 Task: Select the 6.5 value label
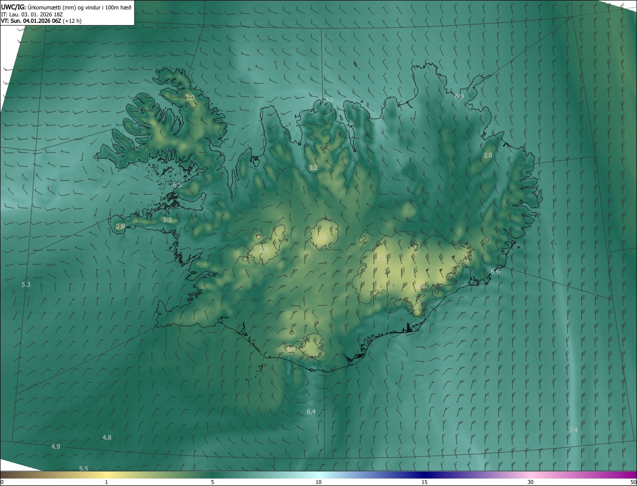click(177, 185)
